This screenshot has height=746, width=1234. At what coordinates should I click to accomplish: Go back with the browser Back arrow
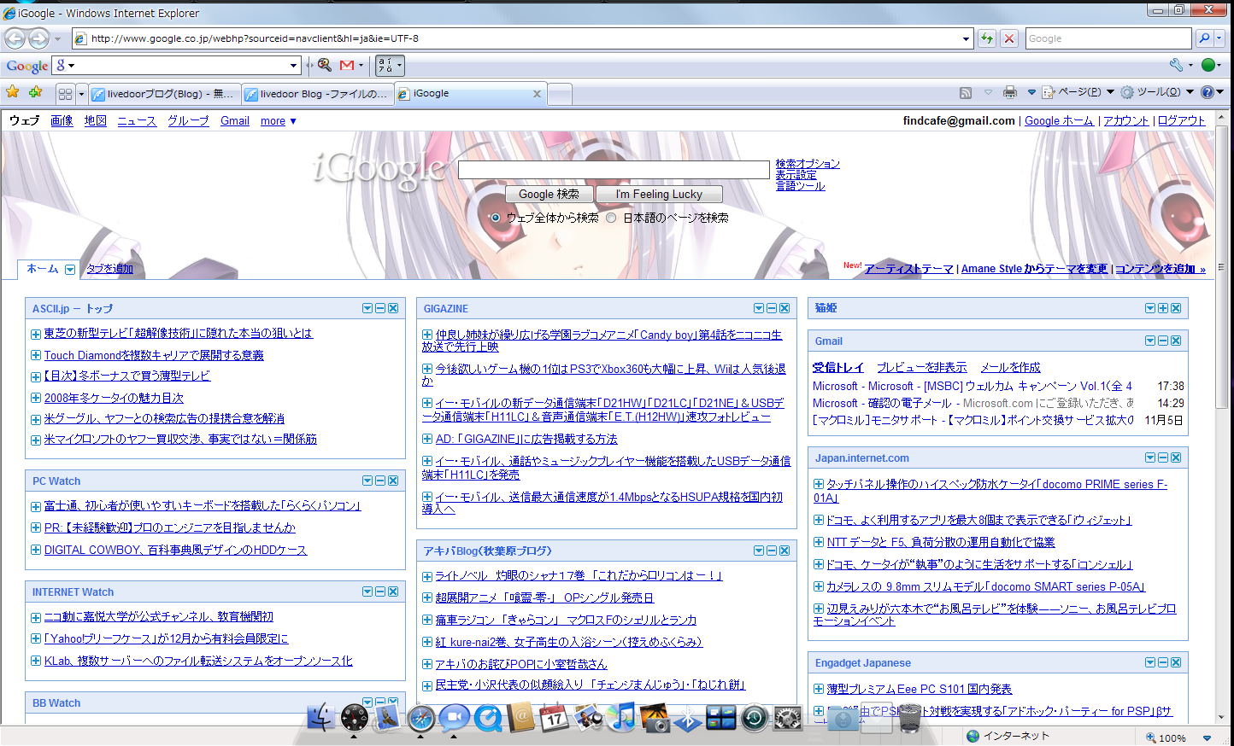point(15,38)
